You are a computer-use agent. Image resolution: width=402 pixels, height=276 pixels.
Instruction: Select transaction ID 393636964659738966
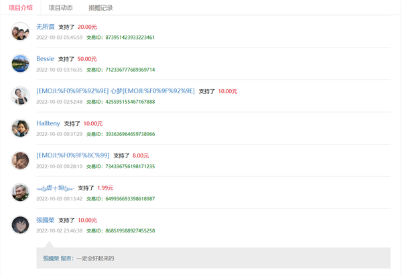tap(130, 134)
